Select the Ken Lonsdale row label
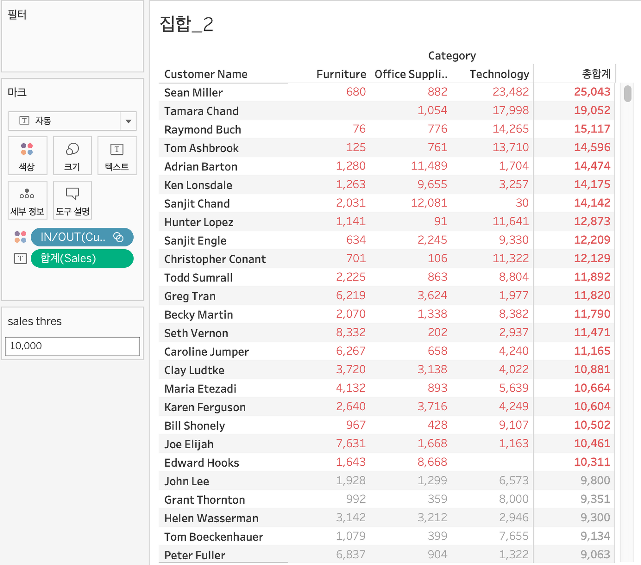This screenshot has width=641, height=565. tap(198, 185)
